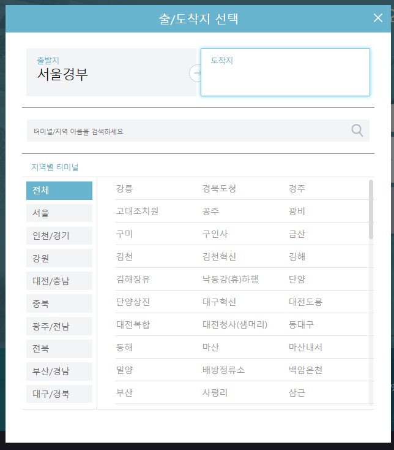Image resolution: width=394 pixels, height=450 pixels.
Task: Close the 출/도착지 선택 dialog
Action: click(378, 18)
